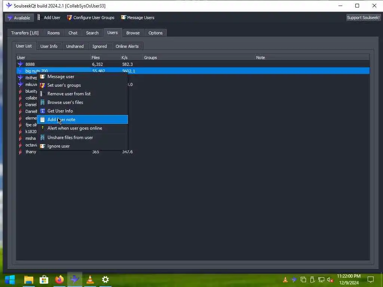This screenshot has width=383, height=287.
Task: Open Configure User Groups
Action: (91, 18)
